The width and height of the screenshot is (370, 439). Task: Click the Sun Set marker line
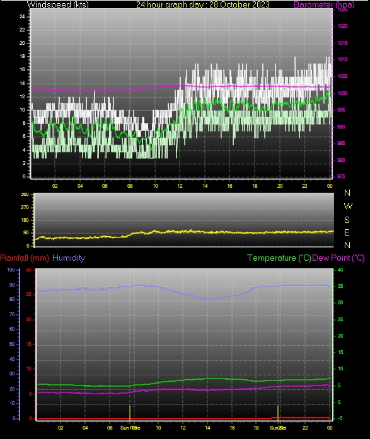[x=278, y=413]
